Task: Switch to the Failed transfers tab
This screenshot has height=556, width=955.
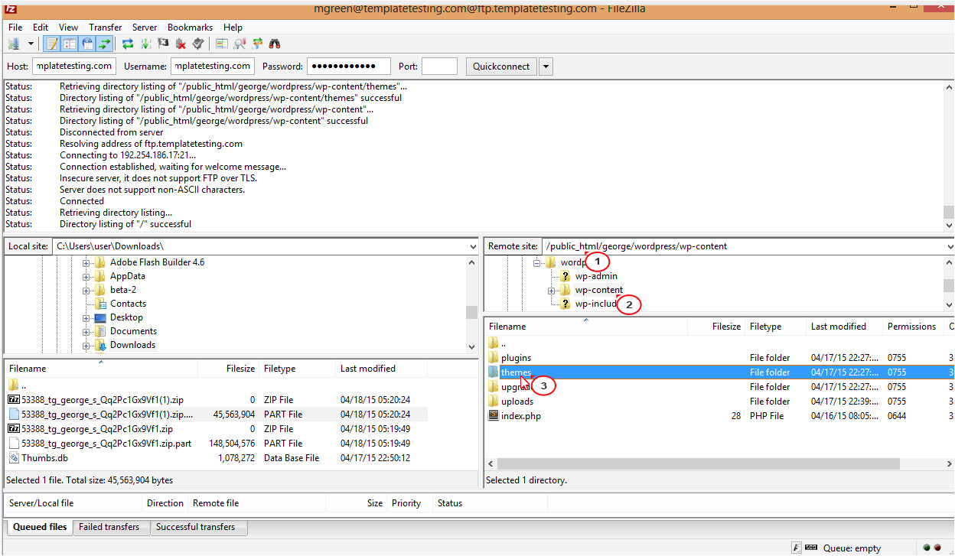Action: click(x=109, y=527)
